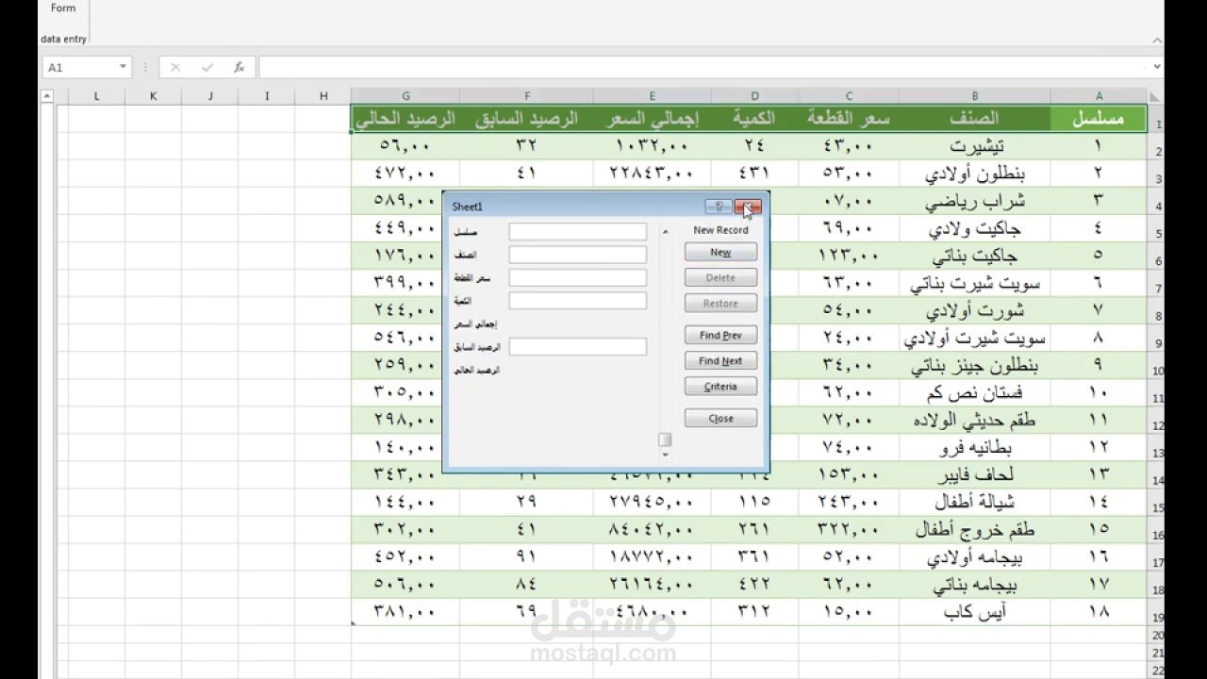Screen dimensions: 1207x679
Task: Click the unit price cell in the شيالة أطفال row
Action: point(849,502)
